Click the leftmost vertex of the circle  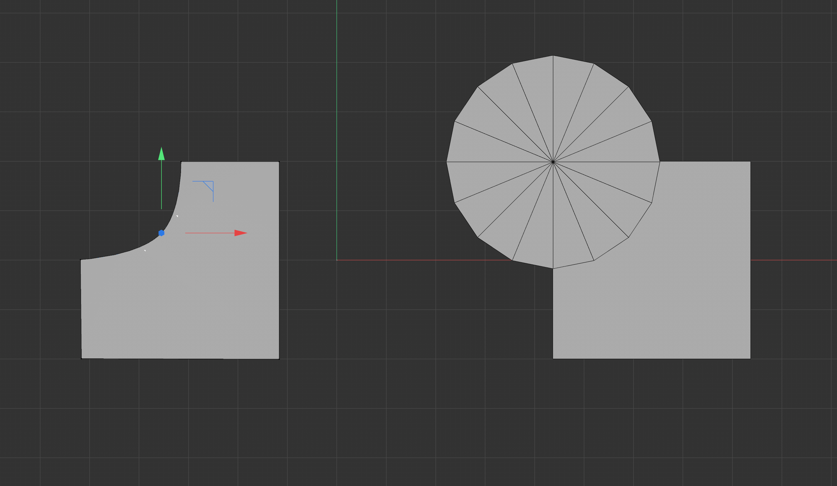click(446, 162)
